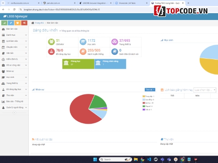218x163 pixels.
Task: Open the green Phòng học tile
Action: click(78, 64)
